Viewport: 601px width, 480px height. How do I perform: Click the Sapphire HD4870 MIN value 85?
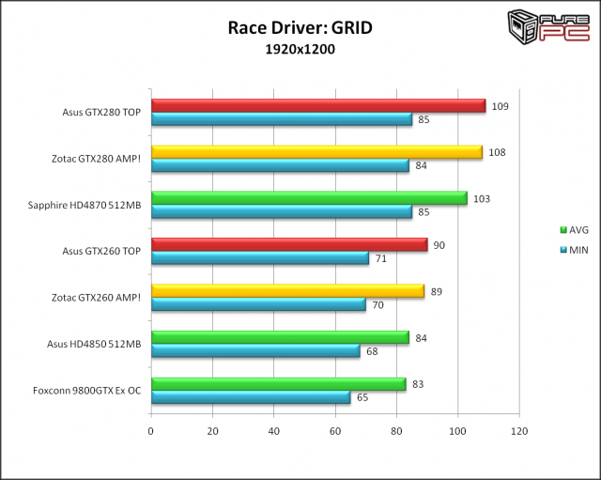coord(424,212)
